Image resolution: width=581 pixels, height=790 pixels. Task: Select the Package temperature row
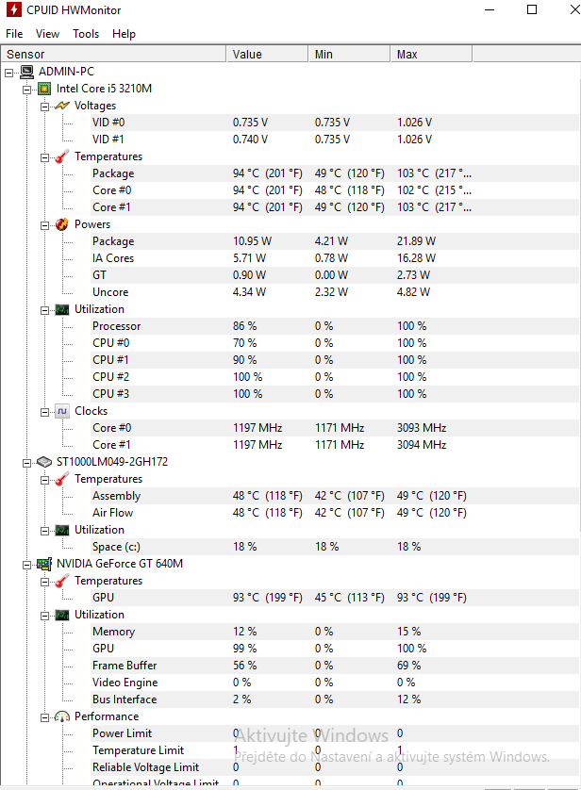[x=113, y=173]
